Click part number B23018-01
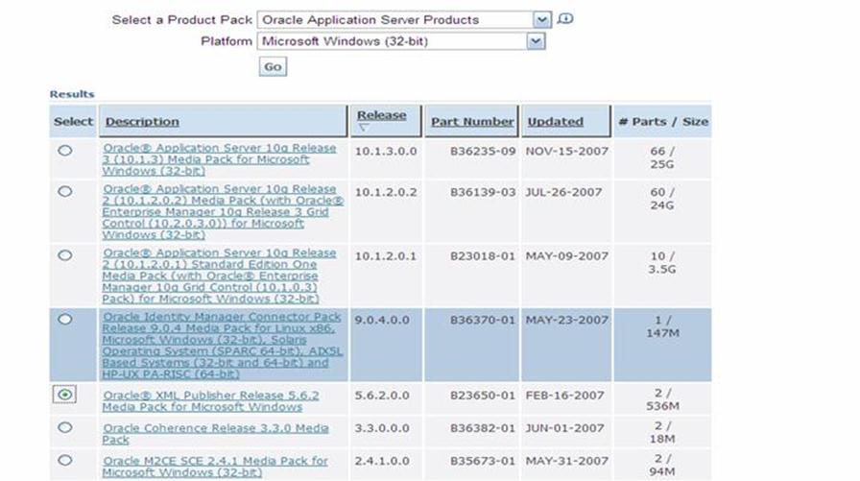 483,255
